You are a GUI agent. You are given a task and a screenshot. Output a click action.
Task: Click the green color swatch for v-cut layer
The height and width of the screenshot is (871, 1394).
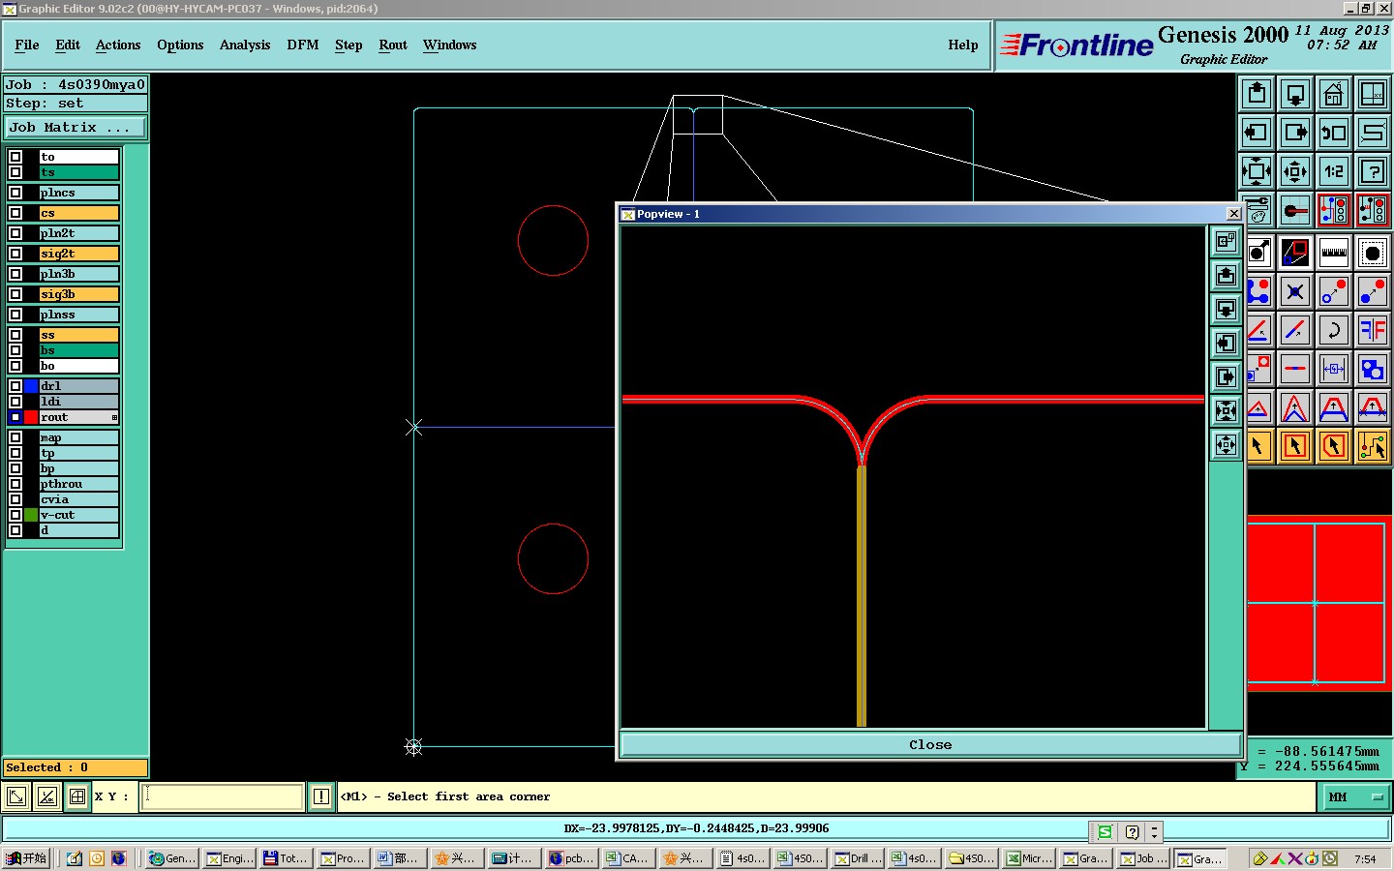(x=31, y=515)
